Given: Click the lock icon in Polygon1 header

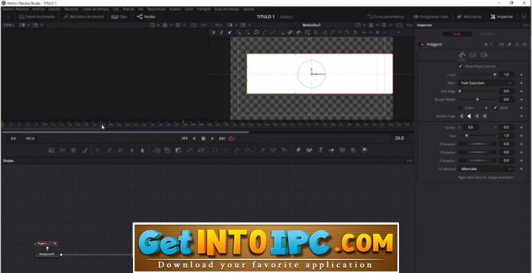Looking at the screenshot, I should [x=517, y=44].
